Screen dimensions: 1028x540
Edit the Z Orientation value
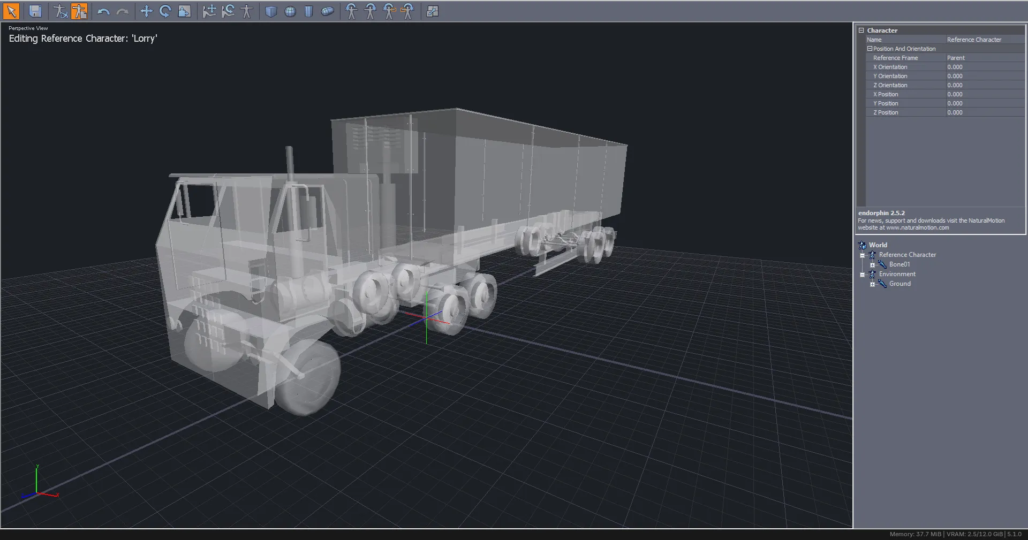[x=985, y=85]
